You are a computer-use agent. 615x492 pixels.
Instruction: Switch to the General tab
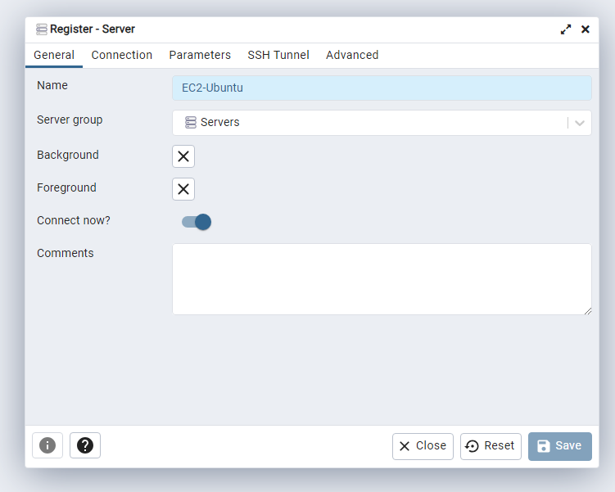click(x=54, y=56)
